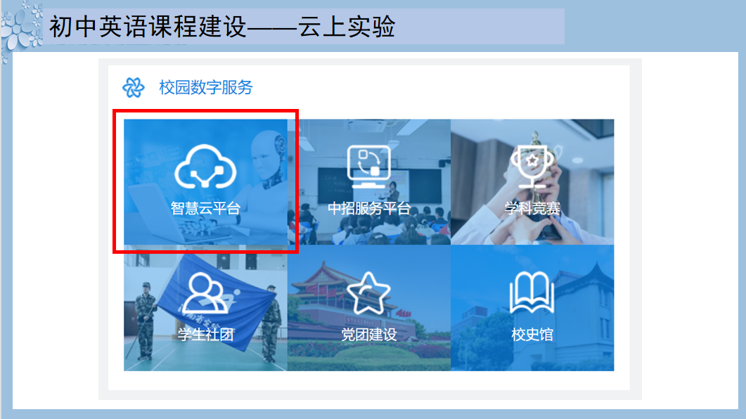Click the monitor icon for 中招服务平台

pyautogui.click(x=368, y=167)
